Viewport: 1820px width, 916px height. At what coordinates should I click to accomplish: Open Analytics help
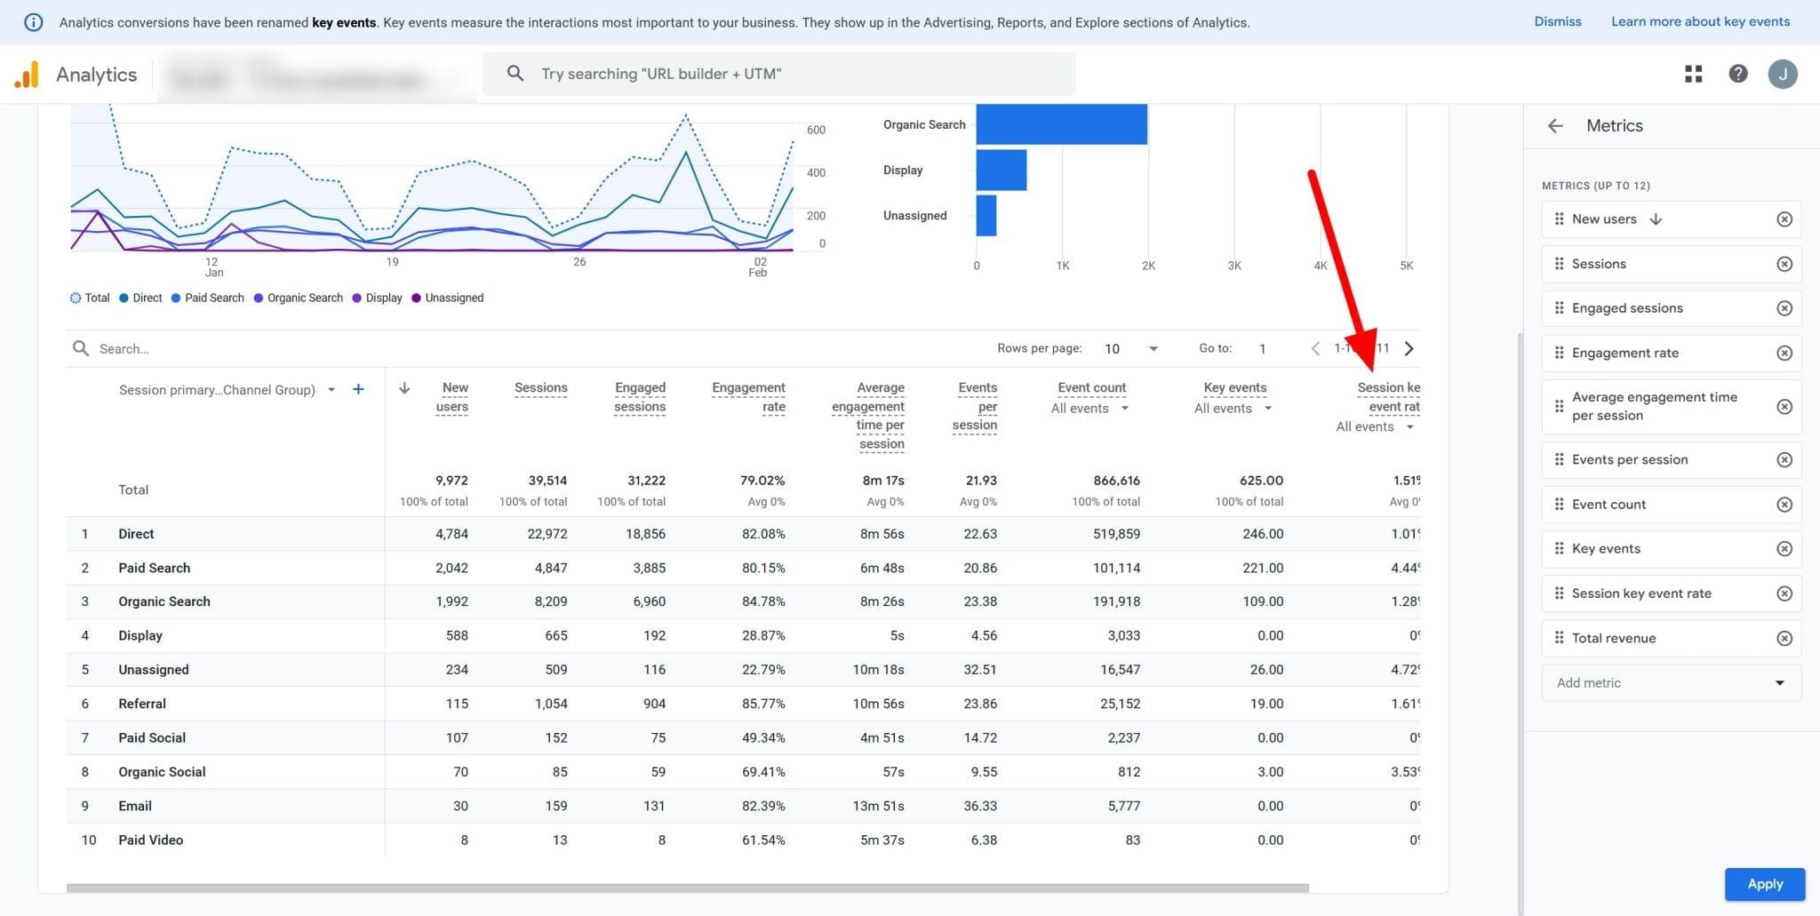1739,74
